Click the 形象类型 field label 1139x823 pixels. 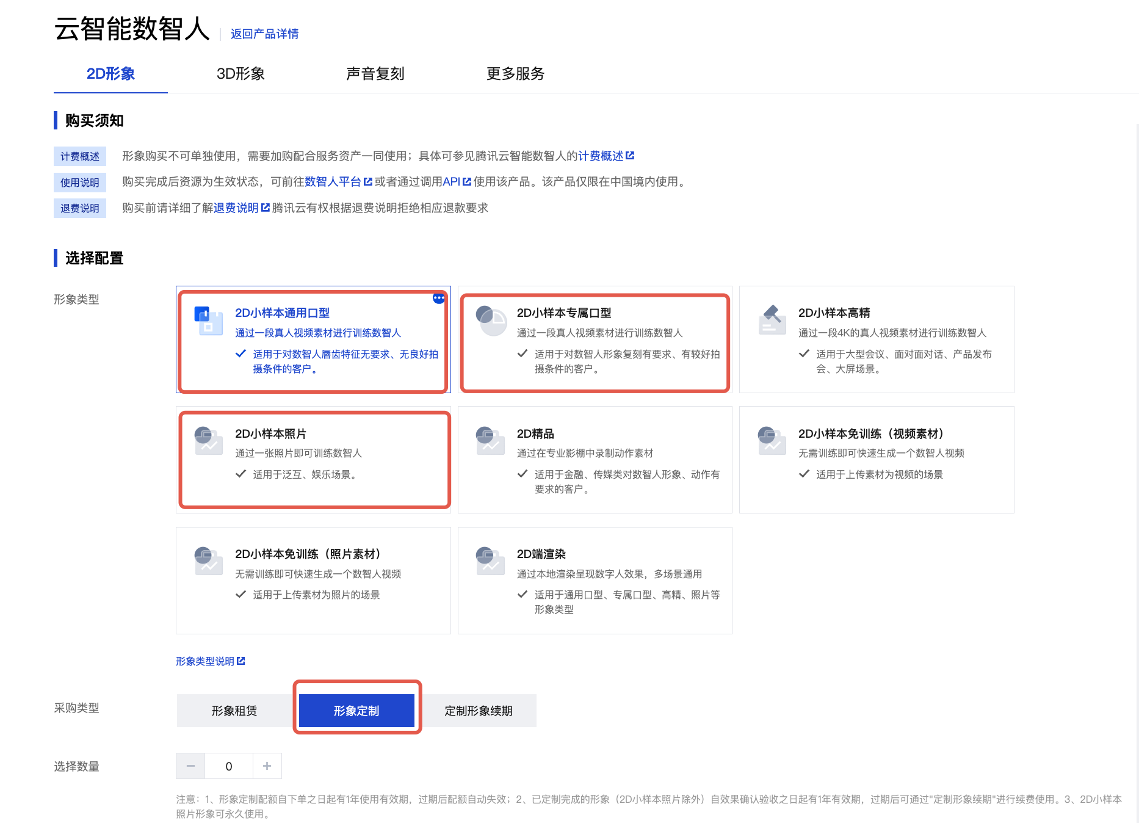[76, 299]
